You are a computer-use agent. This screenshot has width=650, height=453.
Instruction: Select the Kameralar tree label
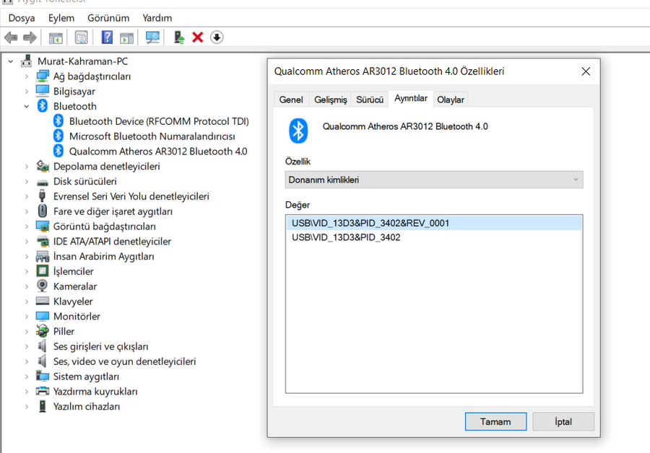tap(75, 286)
